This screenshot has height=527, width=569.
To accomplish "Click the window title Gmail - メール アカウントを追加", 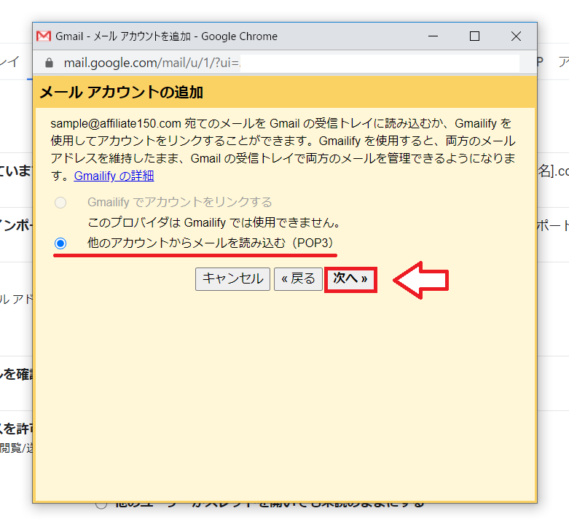I will 166,36.
